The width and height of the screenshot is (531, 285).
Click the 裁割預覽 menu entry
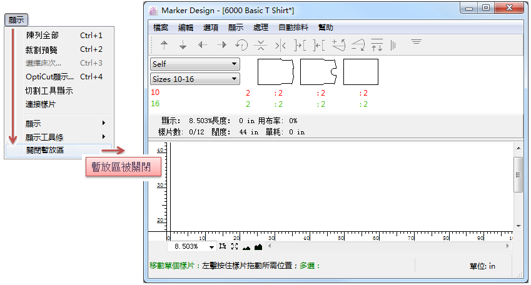pos(41,49)
